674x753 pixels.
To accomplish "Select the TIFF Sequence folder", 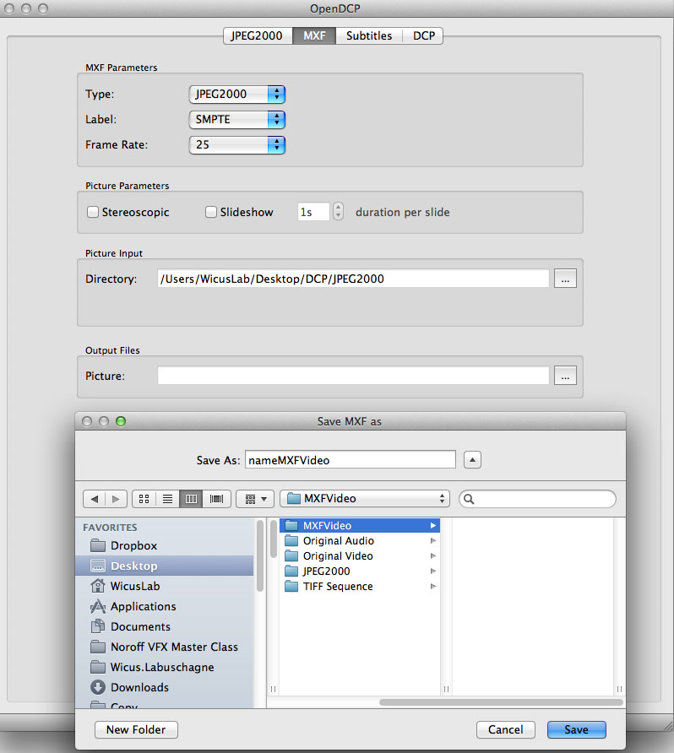I will [360, 587].
